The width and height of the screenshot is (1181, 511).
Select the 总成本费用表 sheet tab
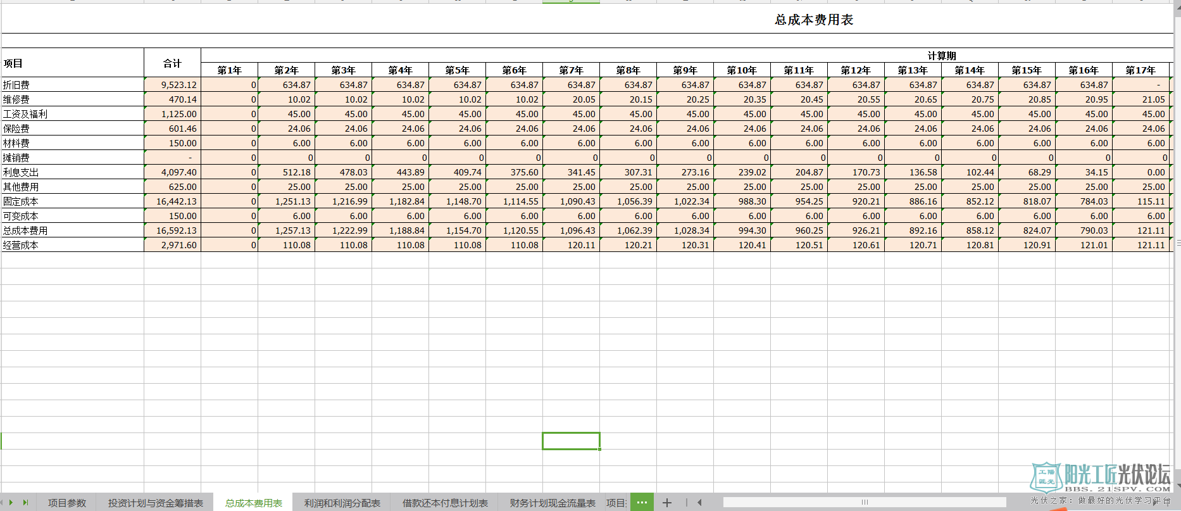pyautogui.click(x=253, y=503)
